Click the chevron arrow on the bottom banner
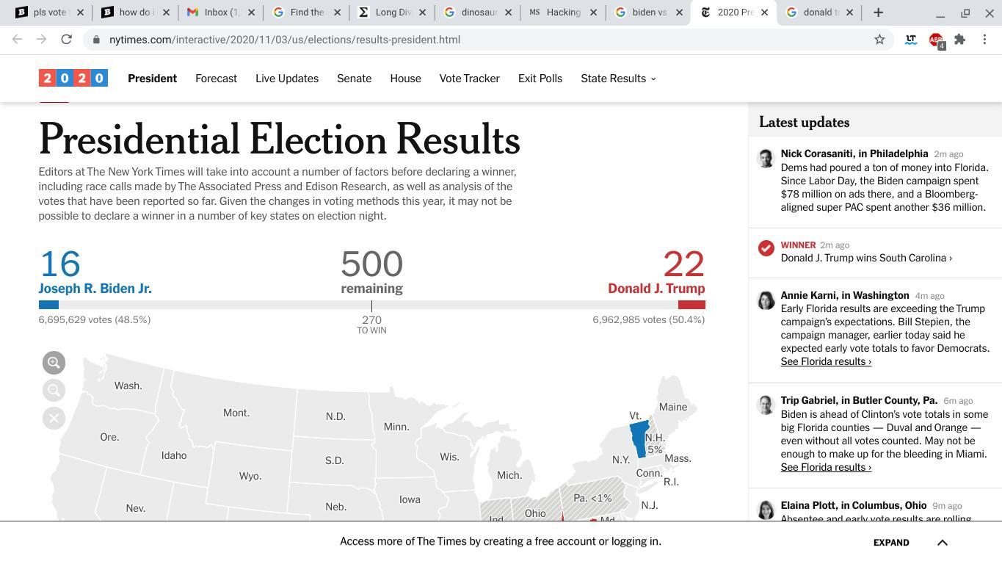1002x564 pixels. click(943, 543)
